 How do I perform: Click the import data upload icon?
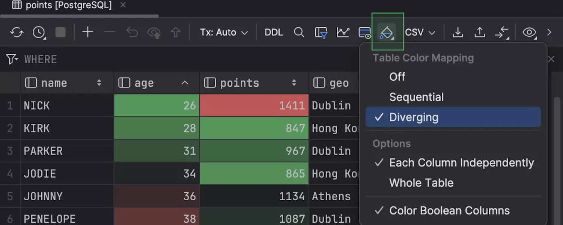(x=480, y=32)
